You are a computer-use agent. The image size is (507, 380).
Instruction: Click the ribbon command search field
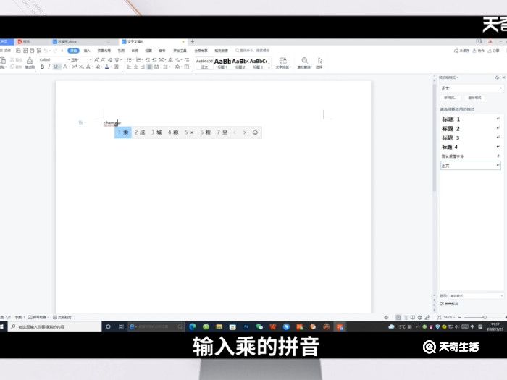pos(253,51)
